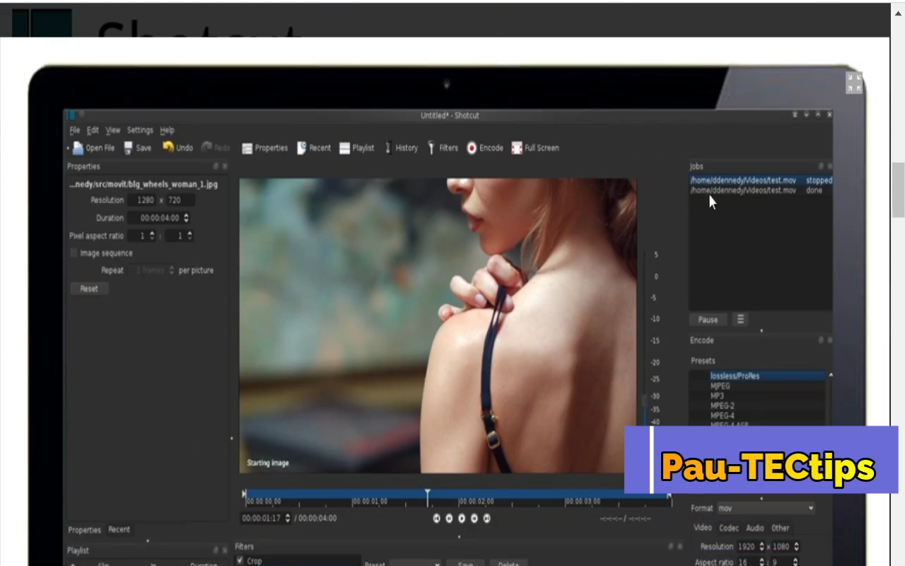
Task: Expand the embedded image to full size
Action: 854,83
